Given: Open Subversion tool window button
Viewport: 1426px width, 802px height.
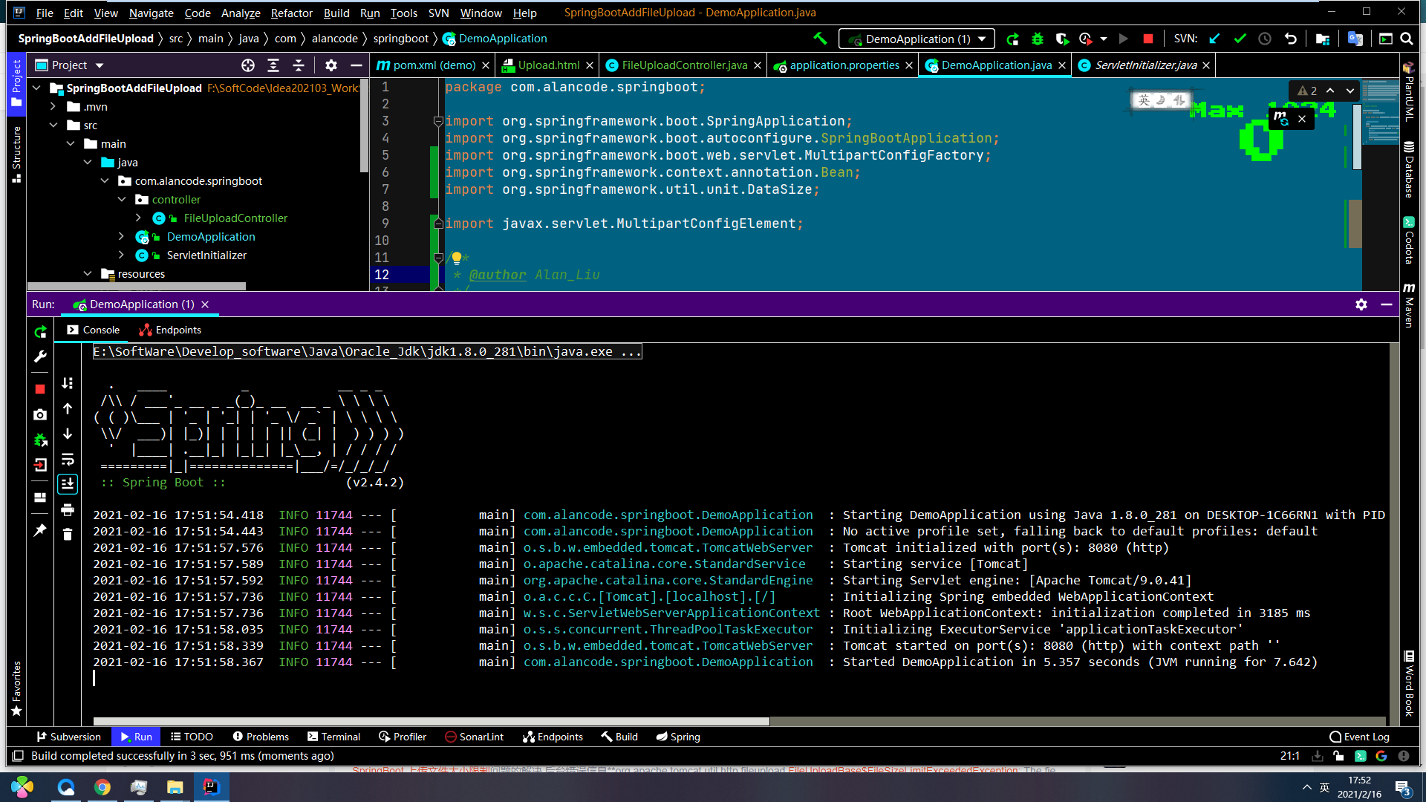Looking at the screenshot, I should 68,737.
